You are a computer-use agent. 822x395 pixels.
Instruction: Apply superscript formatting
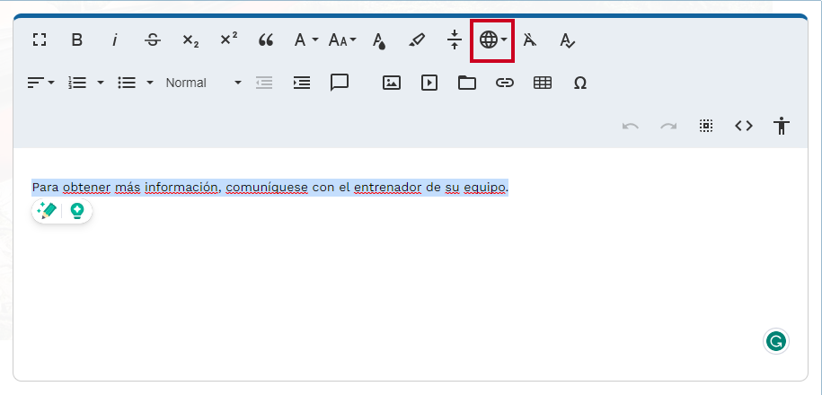point(228,39)
